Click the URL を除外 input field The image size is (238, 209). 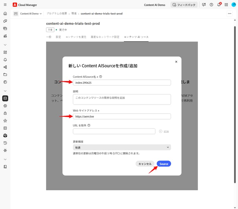114,131
